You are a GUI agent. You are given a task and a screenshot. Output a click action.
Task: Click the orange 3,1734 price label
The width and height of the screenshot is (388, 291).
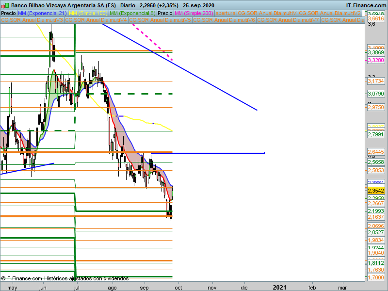pyautogui.click(x=376, y=81)
